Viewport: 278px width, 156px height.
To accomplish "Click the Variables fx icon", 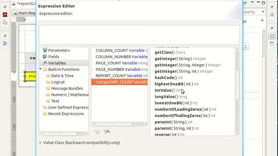I will (x=45, y=63).
